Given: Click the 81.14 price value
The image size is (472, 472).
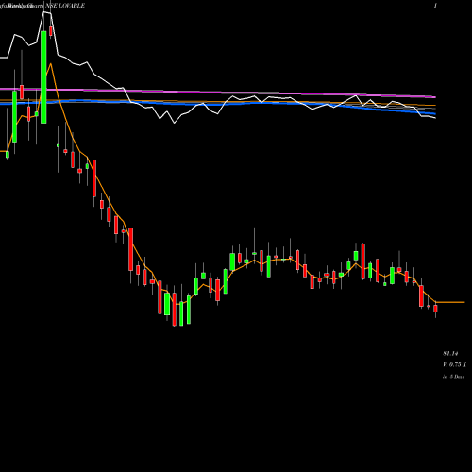Looking at the screenshot, I should pyautogui.click(x=450, y=354).
